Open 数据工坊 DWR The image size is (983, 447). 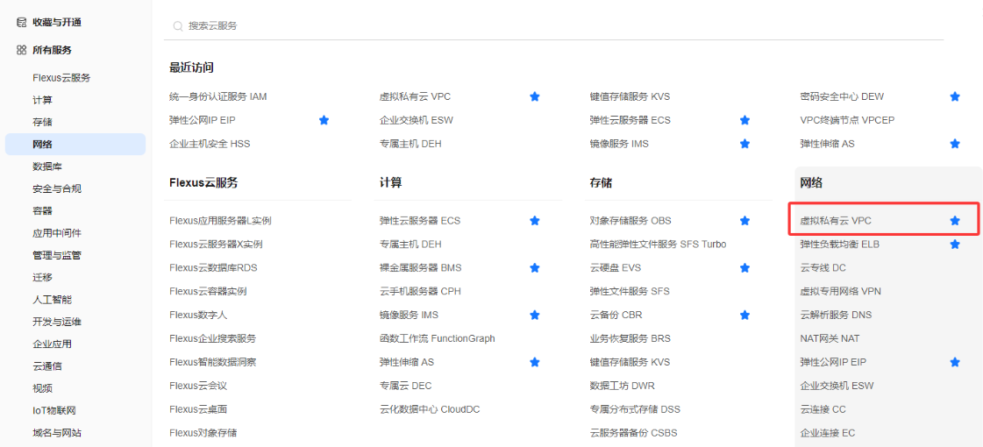tap(622, 386)
